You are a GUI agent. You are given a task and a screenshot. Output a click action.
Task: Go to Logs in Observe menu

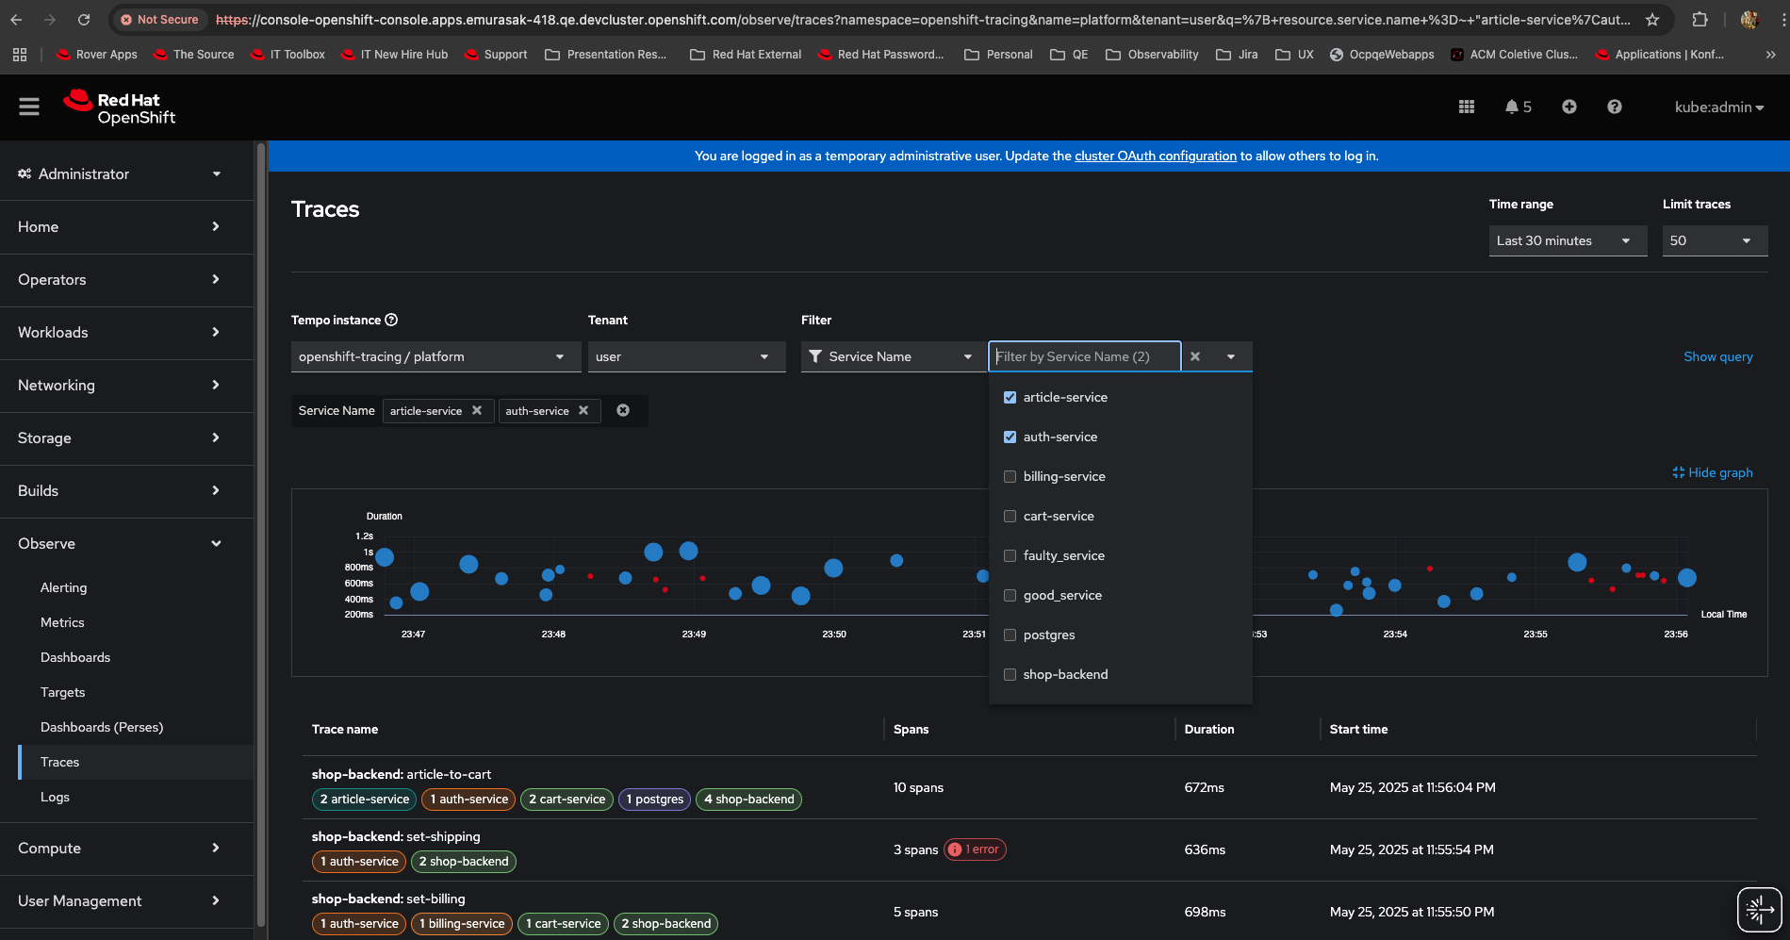55,798
